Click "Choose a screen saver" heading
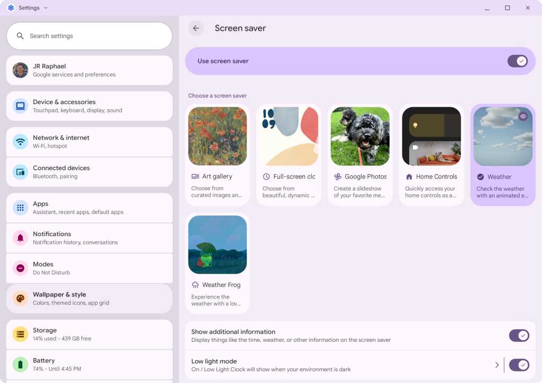Screen dimensions: 542x383 click(218, 96)
